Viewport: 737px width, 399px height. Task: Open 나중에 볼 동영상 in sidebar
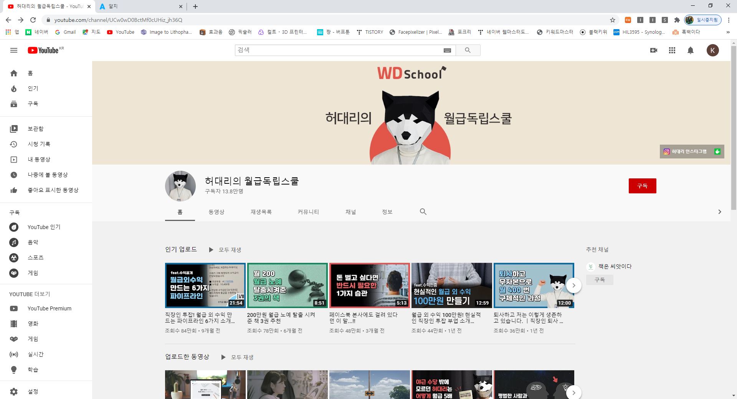[x=46, y=175]
